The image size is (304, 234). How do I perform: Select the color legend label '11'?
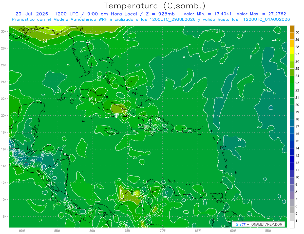297,170
